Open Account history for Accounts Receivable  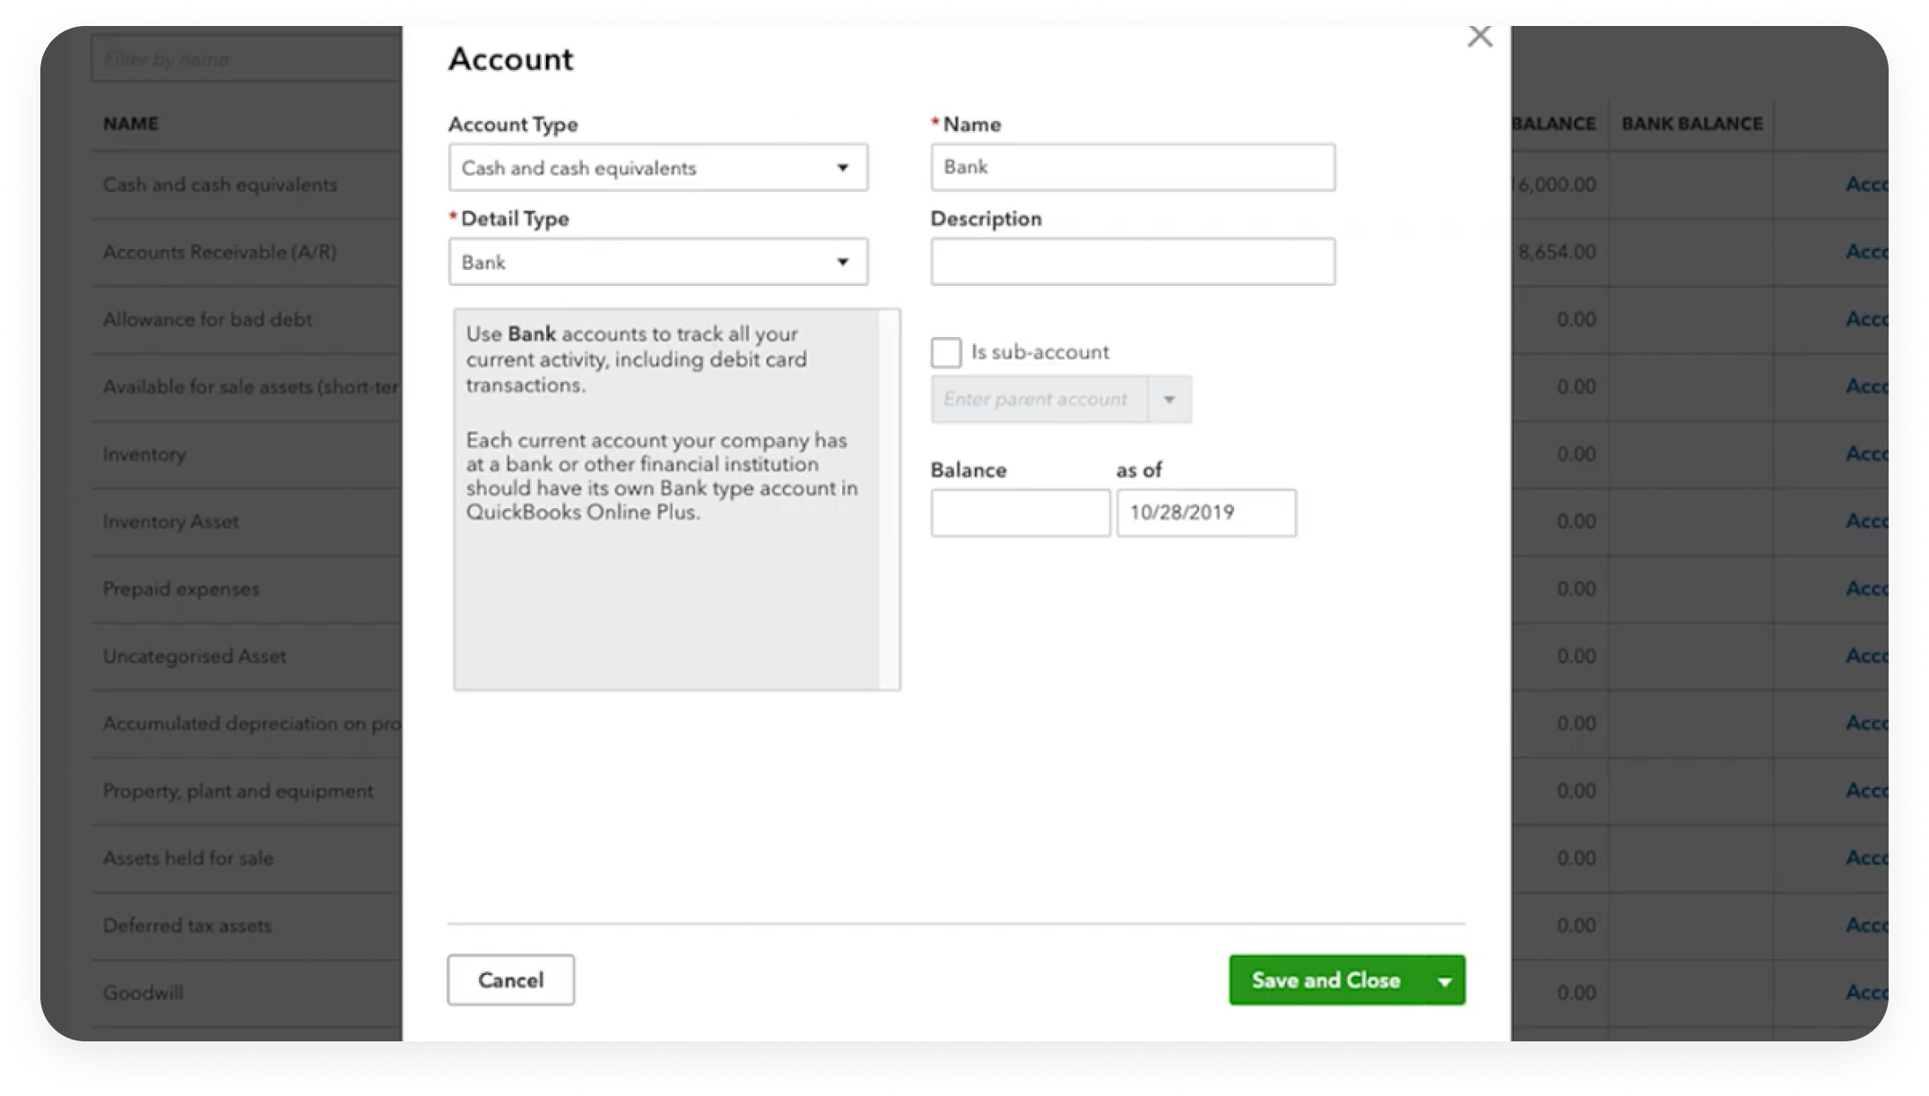(x=1869, y=252)
